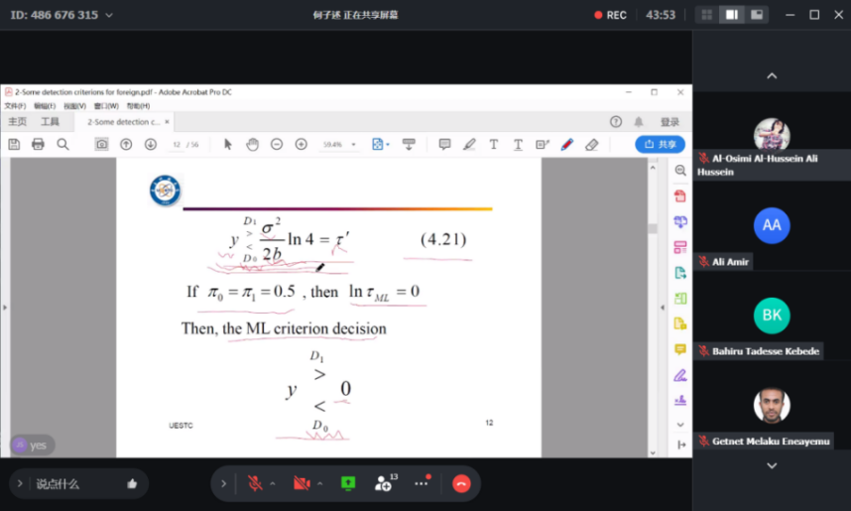Open the 文件(F) menu

[x=15, y=105]
